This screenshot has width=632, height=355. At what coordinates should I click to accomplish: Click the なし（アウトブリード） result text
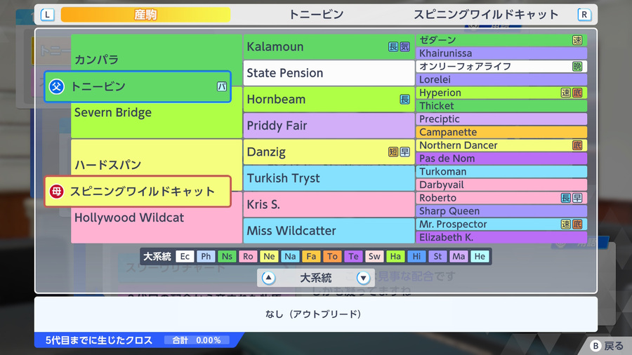tap(313, 314)
